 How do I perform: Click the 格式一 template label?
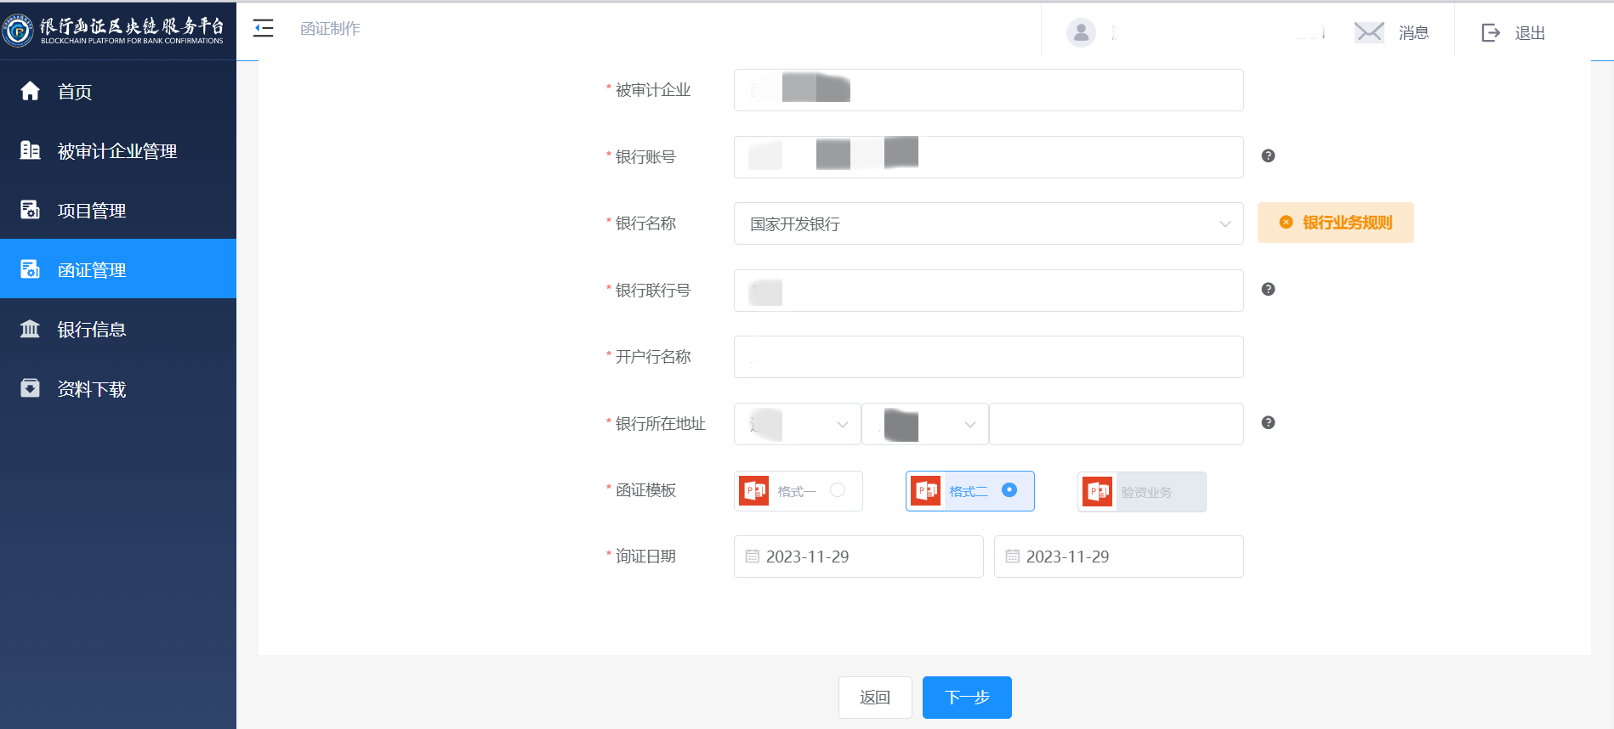(797, 491)
